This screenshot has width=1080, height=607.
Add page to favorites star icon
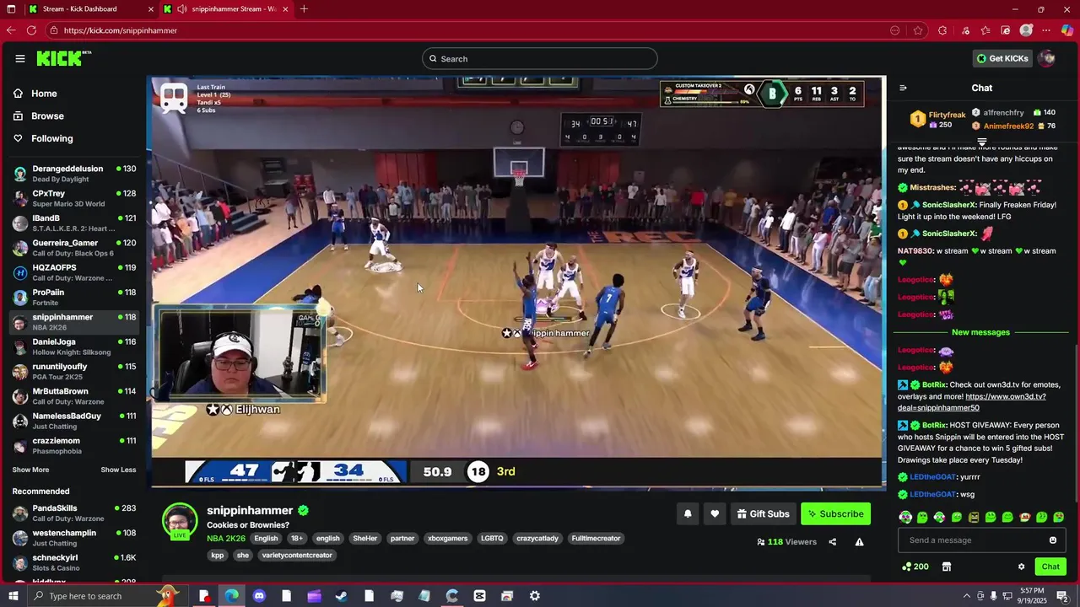(918, 30)
